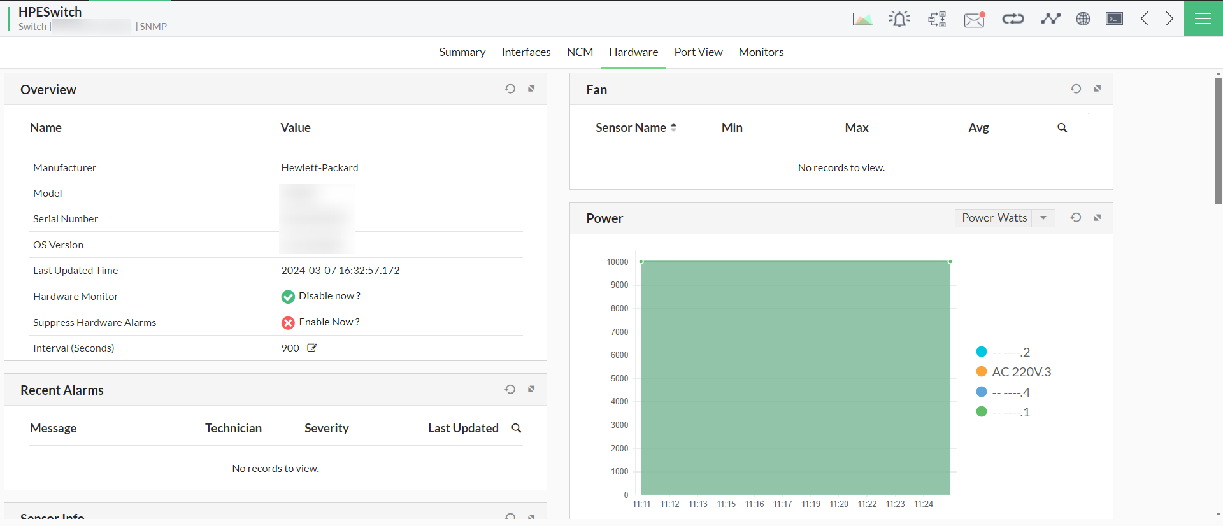Switch to the Port View tab
Viewport: 1223px width, 526px height.
(x=698, y=52)
